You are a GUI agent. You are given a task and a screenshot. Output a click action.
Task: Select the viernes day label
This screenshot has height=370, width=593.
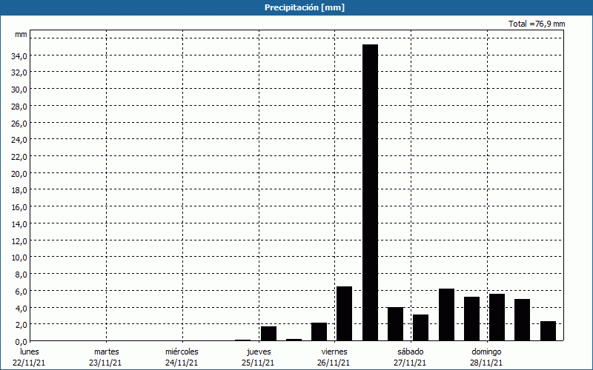point(334,351)
